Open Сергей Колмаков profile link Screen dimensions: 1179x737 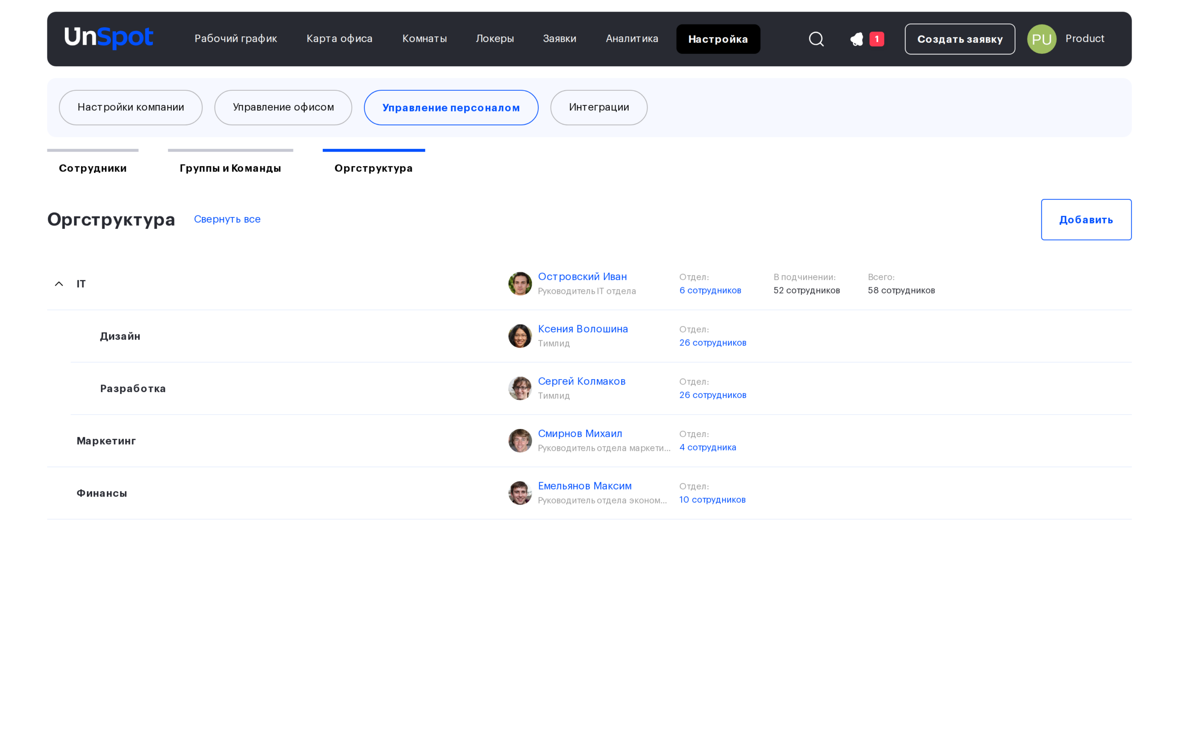click(x=582, y=381)
